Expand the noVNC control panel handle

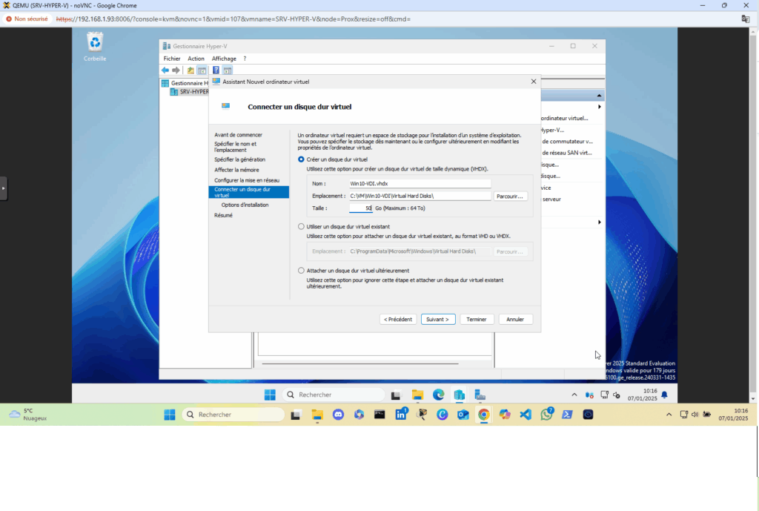[4, 188]
